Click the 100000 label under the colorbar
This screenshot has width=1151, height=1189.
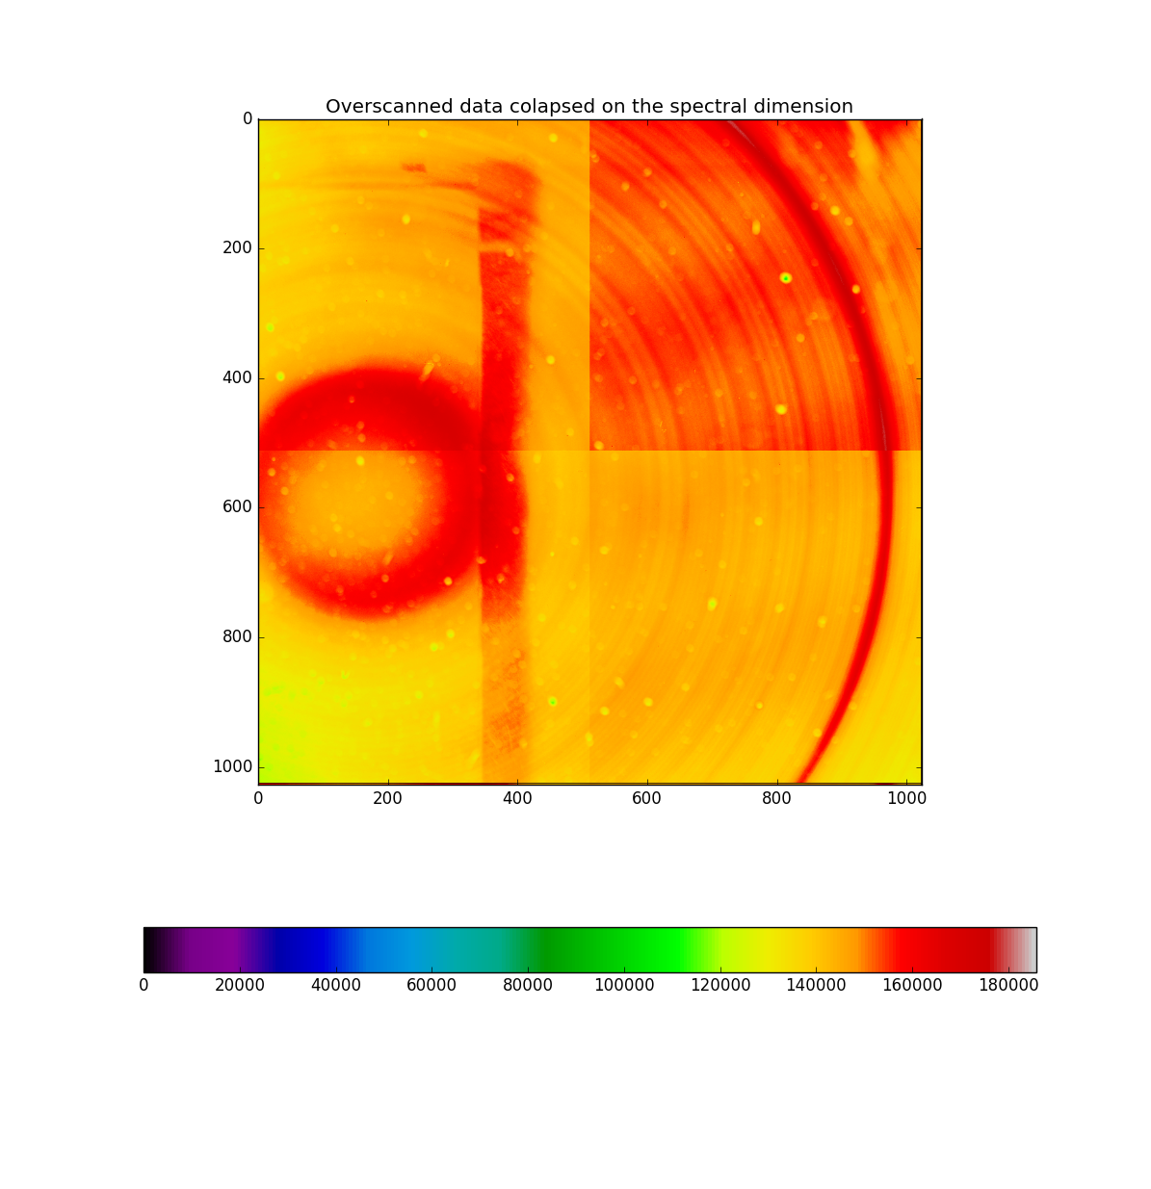(x=624, y=986)
